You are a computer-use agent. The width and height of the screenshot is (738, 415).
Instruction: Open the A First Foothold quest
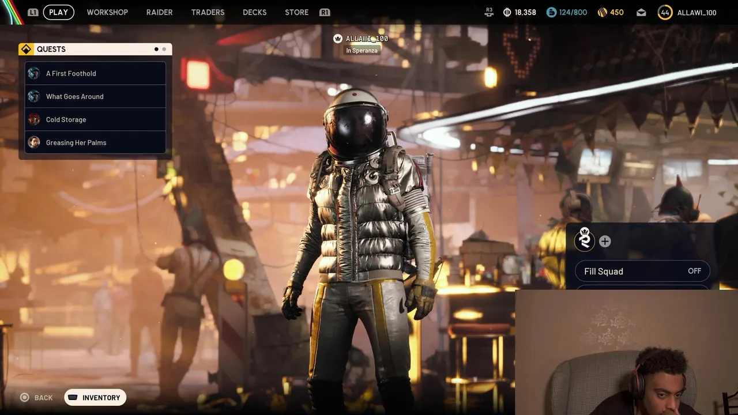pos(95,73)
